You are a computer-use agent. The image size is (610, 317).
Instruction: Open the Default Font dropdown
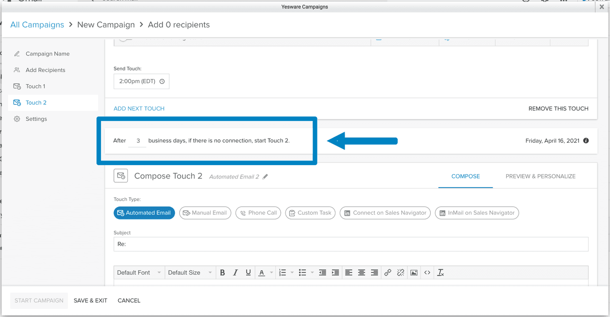pos(139,273)
